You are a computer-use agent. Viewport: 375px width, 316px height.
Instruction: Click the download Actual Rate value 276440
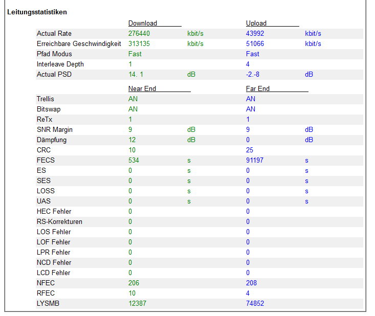139,33
